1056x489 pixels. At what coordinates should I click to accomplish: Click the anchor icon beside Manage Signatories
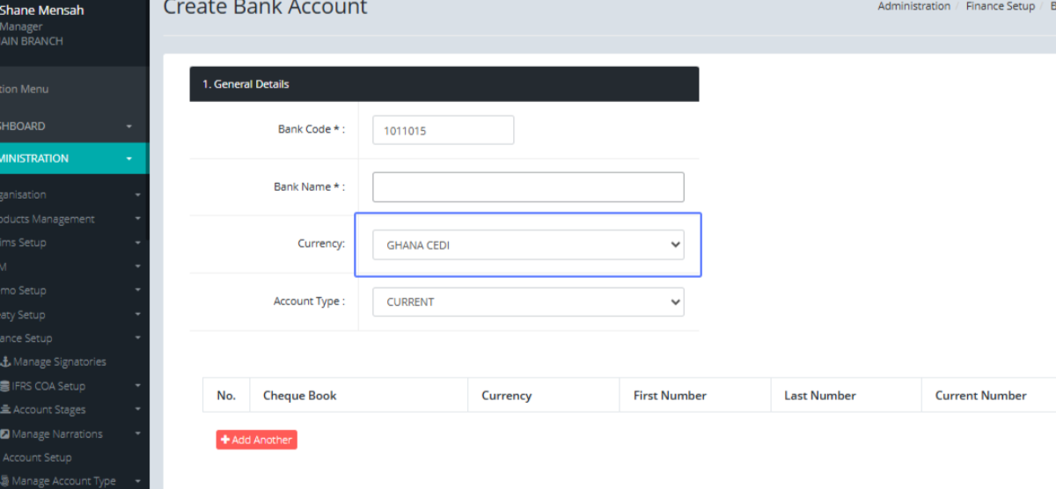(x=5, y=362)
